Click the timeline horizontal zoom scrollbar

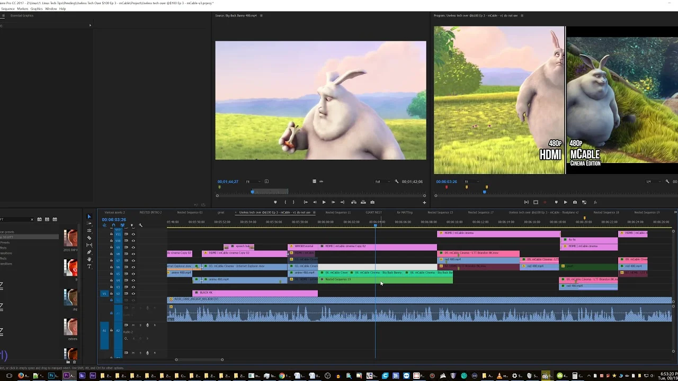[199, 360]
